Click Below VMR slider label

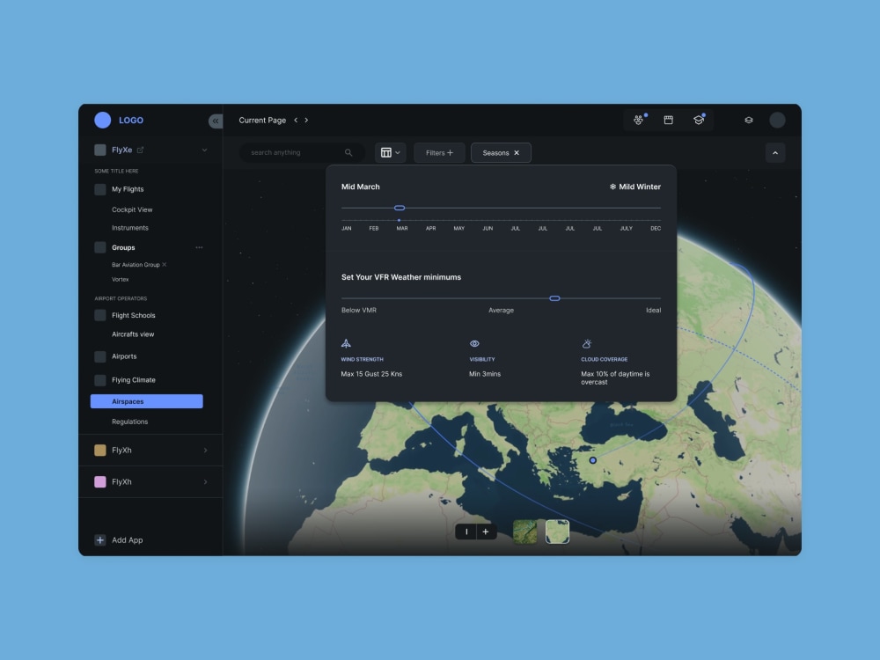[359, 311]
